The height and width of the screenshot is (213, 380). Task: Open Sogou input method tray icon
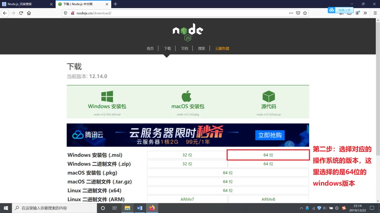[x=344, y=208]
